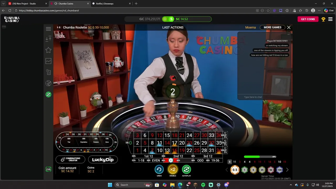
Task: Click the LuckyDip button
Action: click(x=103, y=159)
